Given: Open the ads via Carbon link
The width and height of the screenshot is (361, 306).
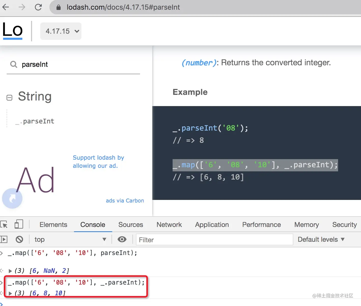Looking at the screenshot, I should pyautogui.click(x=125, y=201).
